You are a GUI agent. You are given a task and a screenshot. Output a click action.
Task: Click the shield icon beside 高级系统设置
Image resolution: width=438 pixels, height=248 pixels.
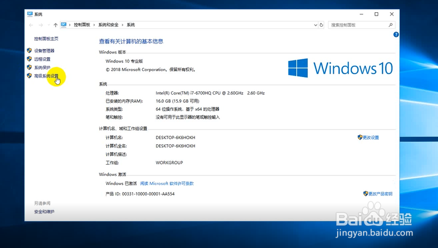[29, 75]
